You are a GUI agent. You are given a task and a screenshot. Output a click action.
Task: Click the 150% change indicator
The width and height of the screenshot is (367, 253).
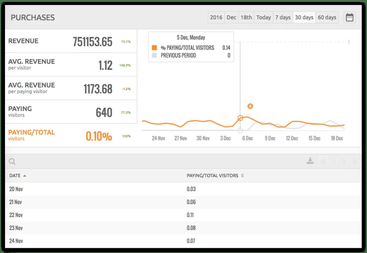127,136
